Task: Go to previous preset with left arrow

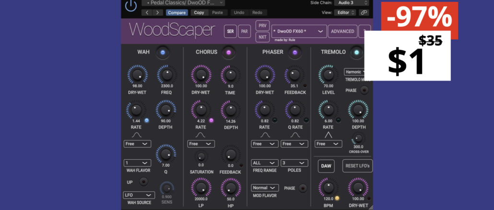Action: 147,12
